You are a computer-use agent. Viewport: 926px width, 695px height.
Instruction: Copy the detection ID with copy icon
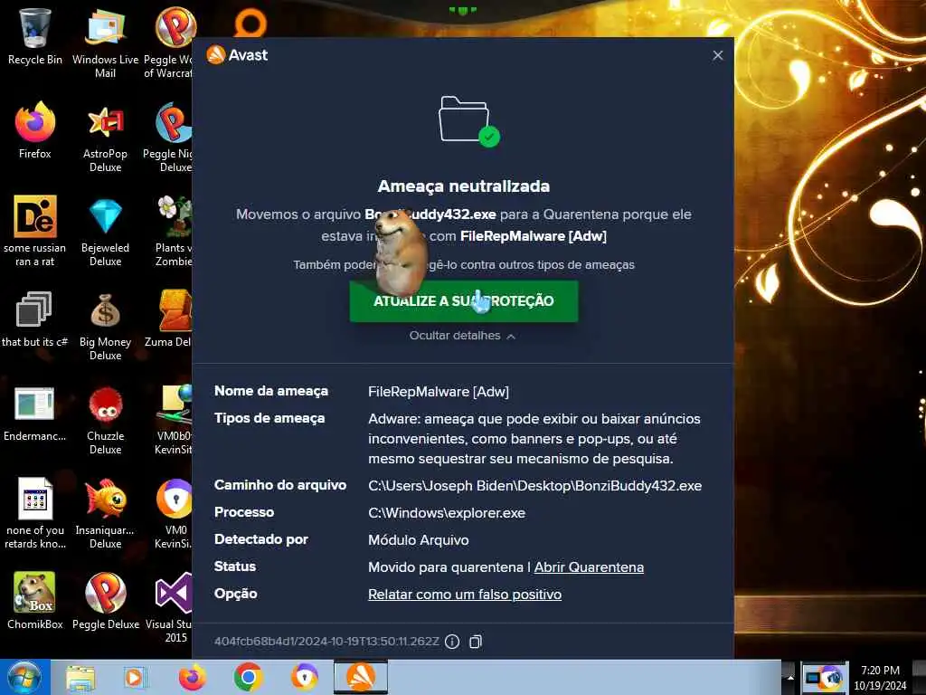[x=476, y=642]
